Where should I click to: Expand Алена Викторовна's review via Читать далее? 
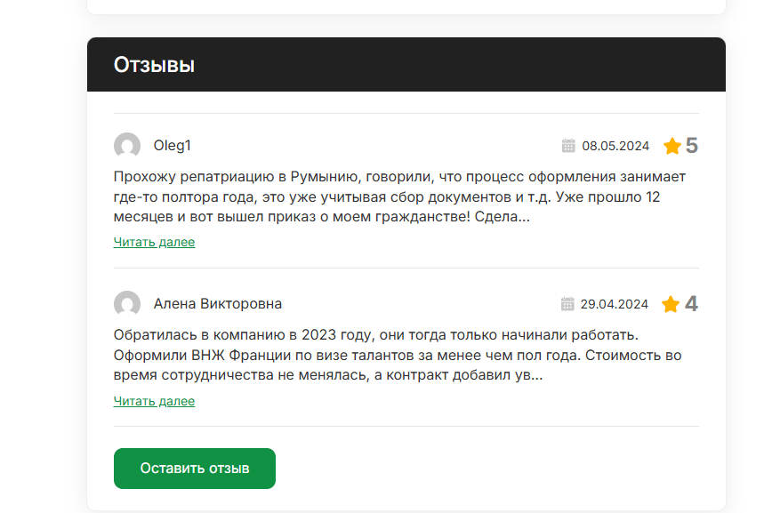click(x=154, y=401)
